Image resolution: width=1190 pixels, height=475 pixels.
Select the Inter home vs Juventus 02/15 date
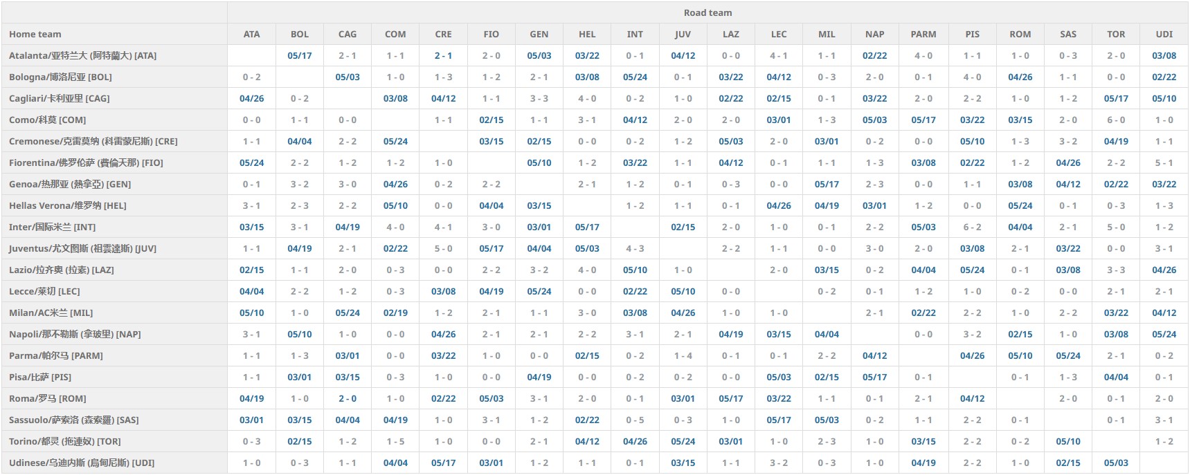point(683,227)
